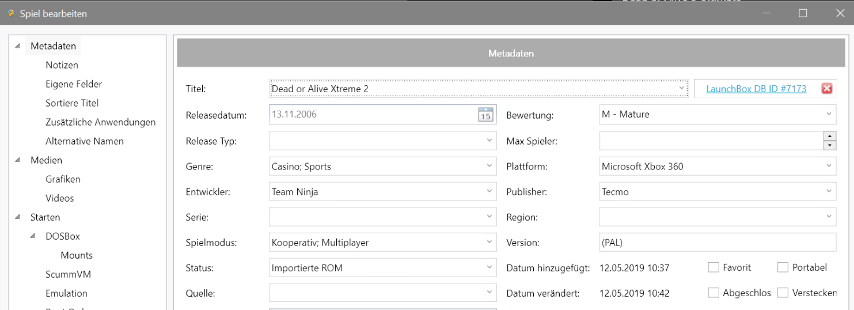Open LaunchBox DB ID #7173 link
The image size is (854, 310).
(756, 89)
